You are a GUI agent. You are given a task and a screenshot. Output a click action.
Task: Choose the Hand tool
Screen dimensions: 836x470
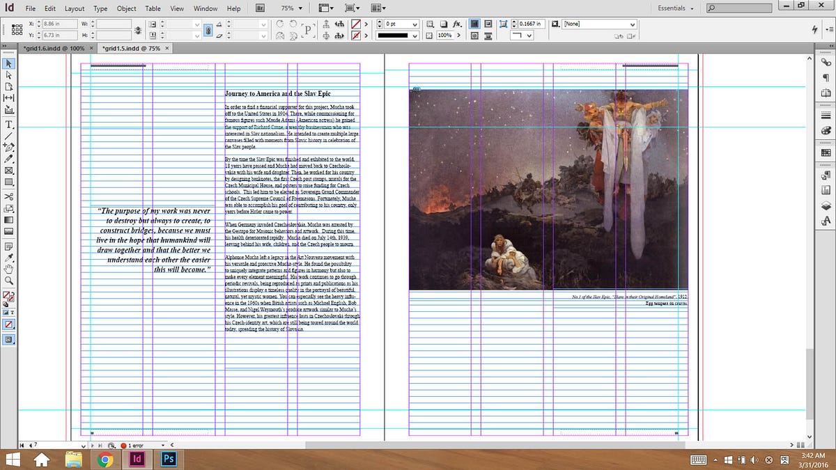[9, 269]
